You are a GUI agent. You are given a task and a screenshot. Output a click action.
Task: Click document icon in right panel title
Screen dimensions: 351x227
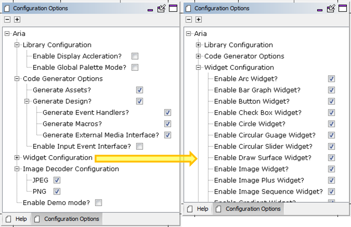(188, 9)
